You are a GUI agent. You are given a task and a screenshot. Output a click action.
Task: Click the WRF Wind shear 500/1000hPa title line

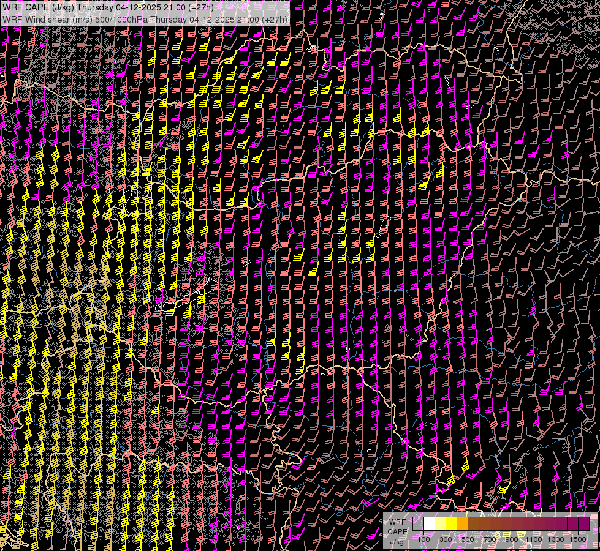tap(145, 20)
